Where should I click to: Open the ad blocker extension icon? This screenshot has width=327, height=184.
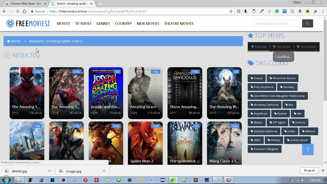238,11
